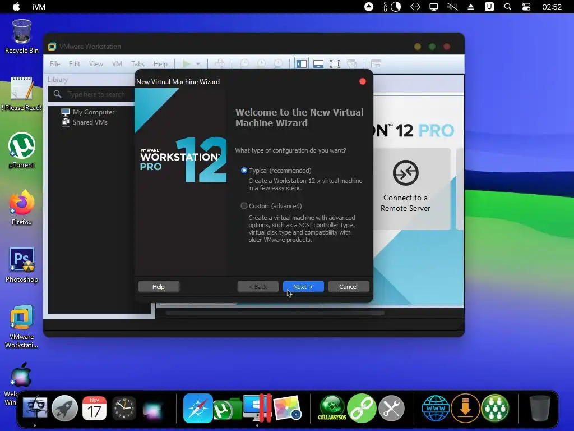Viewport: 574px width, 431px height.
Task: Toggle the thumbnail bar toolbar icon
Action: pos(318,64)
